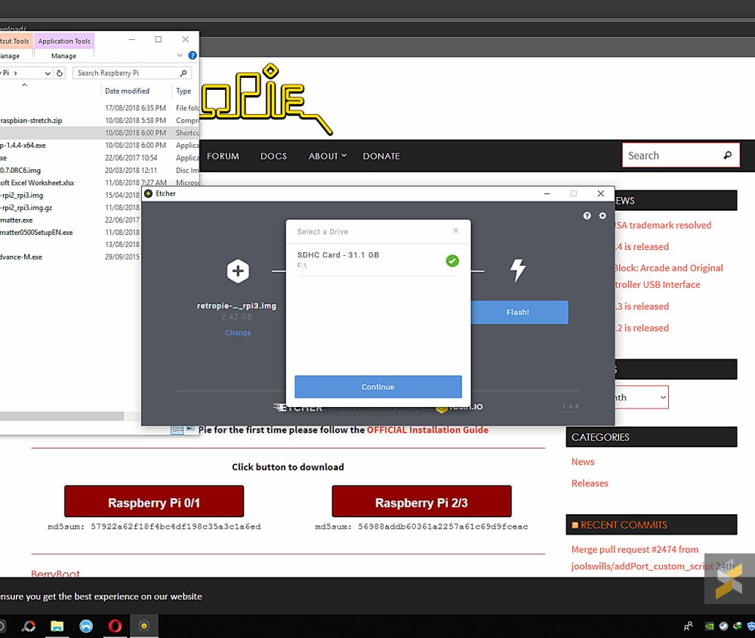Click the Explorer horizontal scrollbar

click(62, 416)
